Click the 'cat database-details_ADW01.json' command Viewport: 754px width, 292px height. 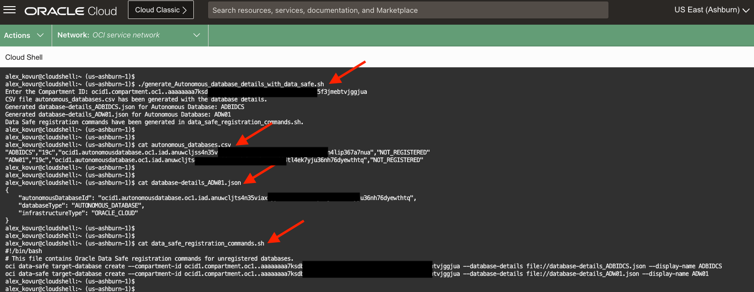click(x=190, y=183)
